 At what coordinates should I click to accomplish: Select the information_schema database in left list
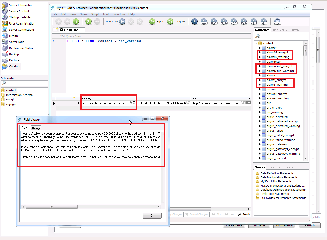(x=19, y=95)
